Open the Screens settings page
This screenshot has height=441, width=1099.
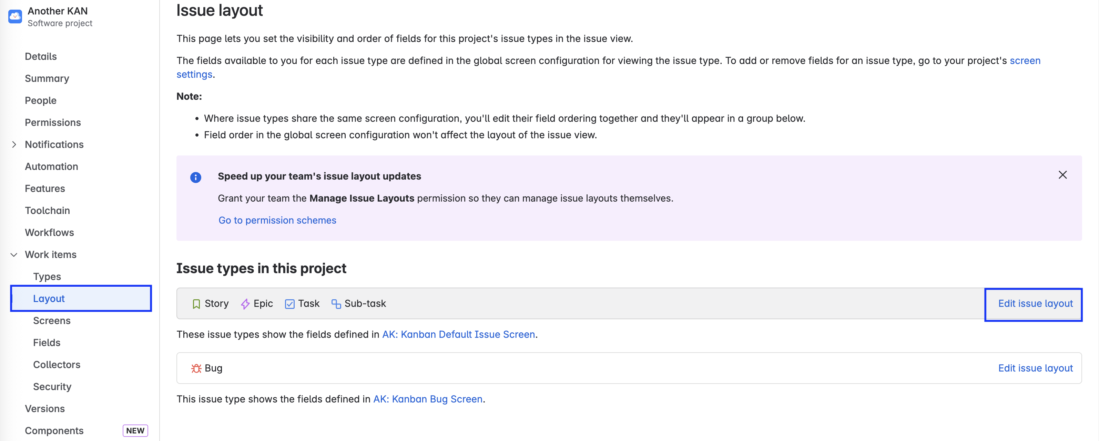(x=52, y=321)
